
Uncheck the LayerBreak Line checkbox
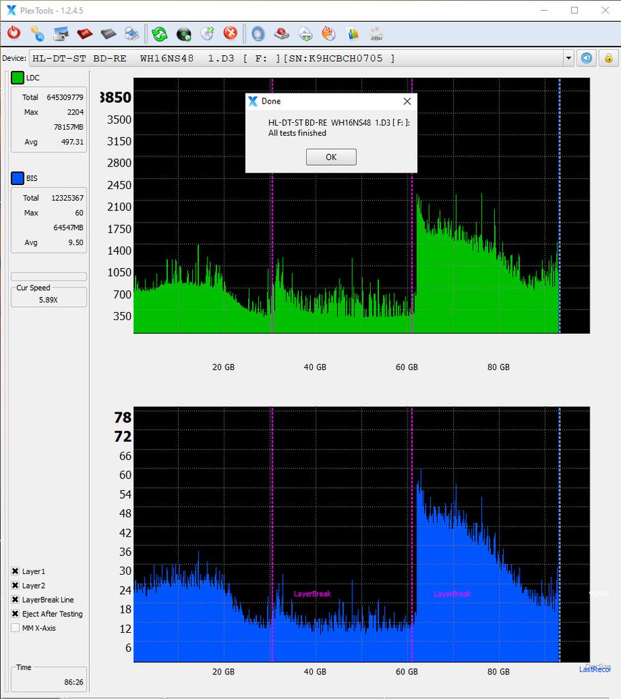[15, 599]
